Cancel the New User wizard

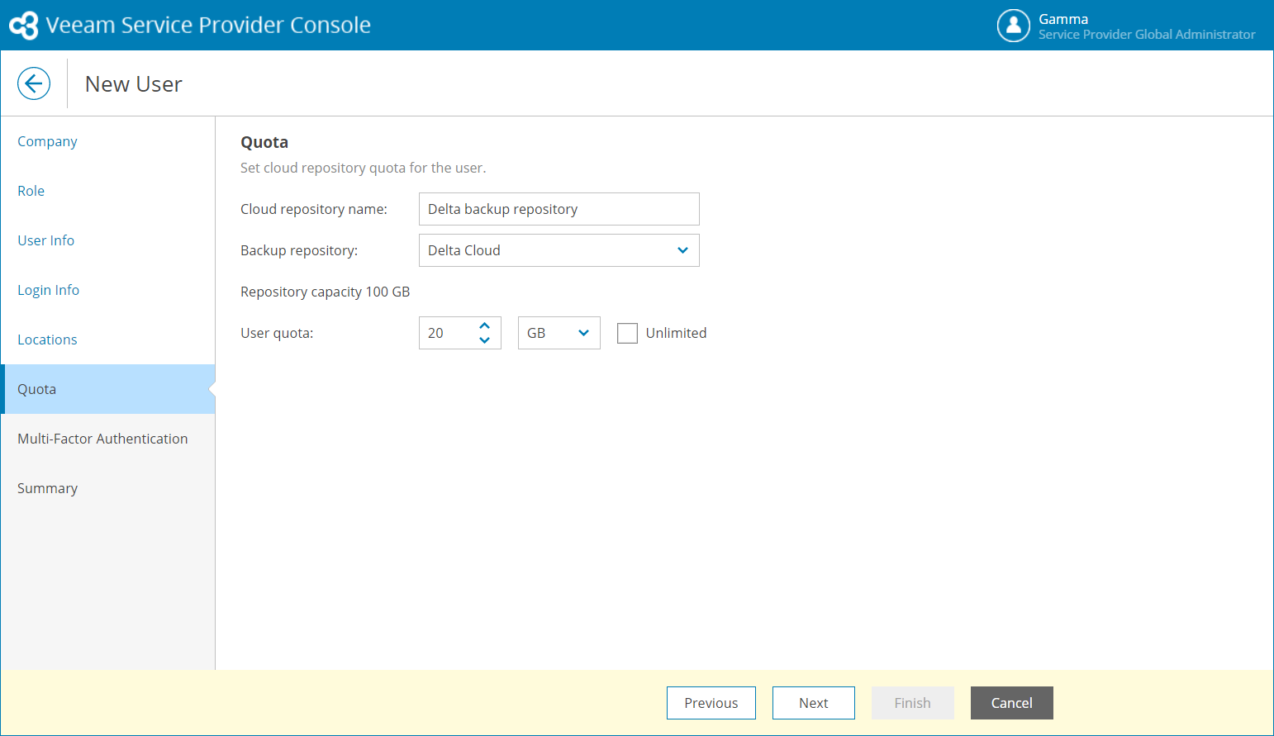click(1012, 703)
